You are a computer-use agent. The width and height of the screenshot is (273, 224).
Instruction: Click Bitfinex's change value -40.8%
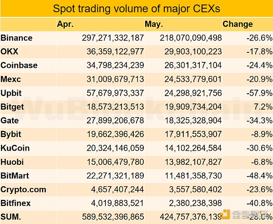coord(260,204)
